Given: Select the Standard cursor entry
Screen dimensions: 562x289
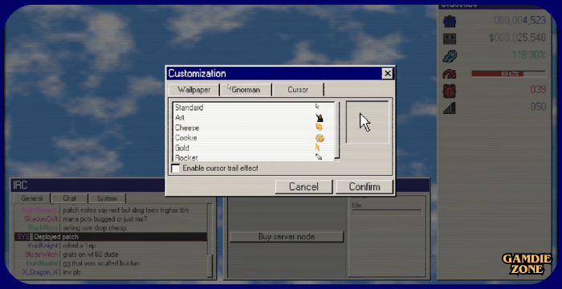Looking at the screenshot, I should pyautogui.click(x=254, y=108).
